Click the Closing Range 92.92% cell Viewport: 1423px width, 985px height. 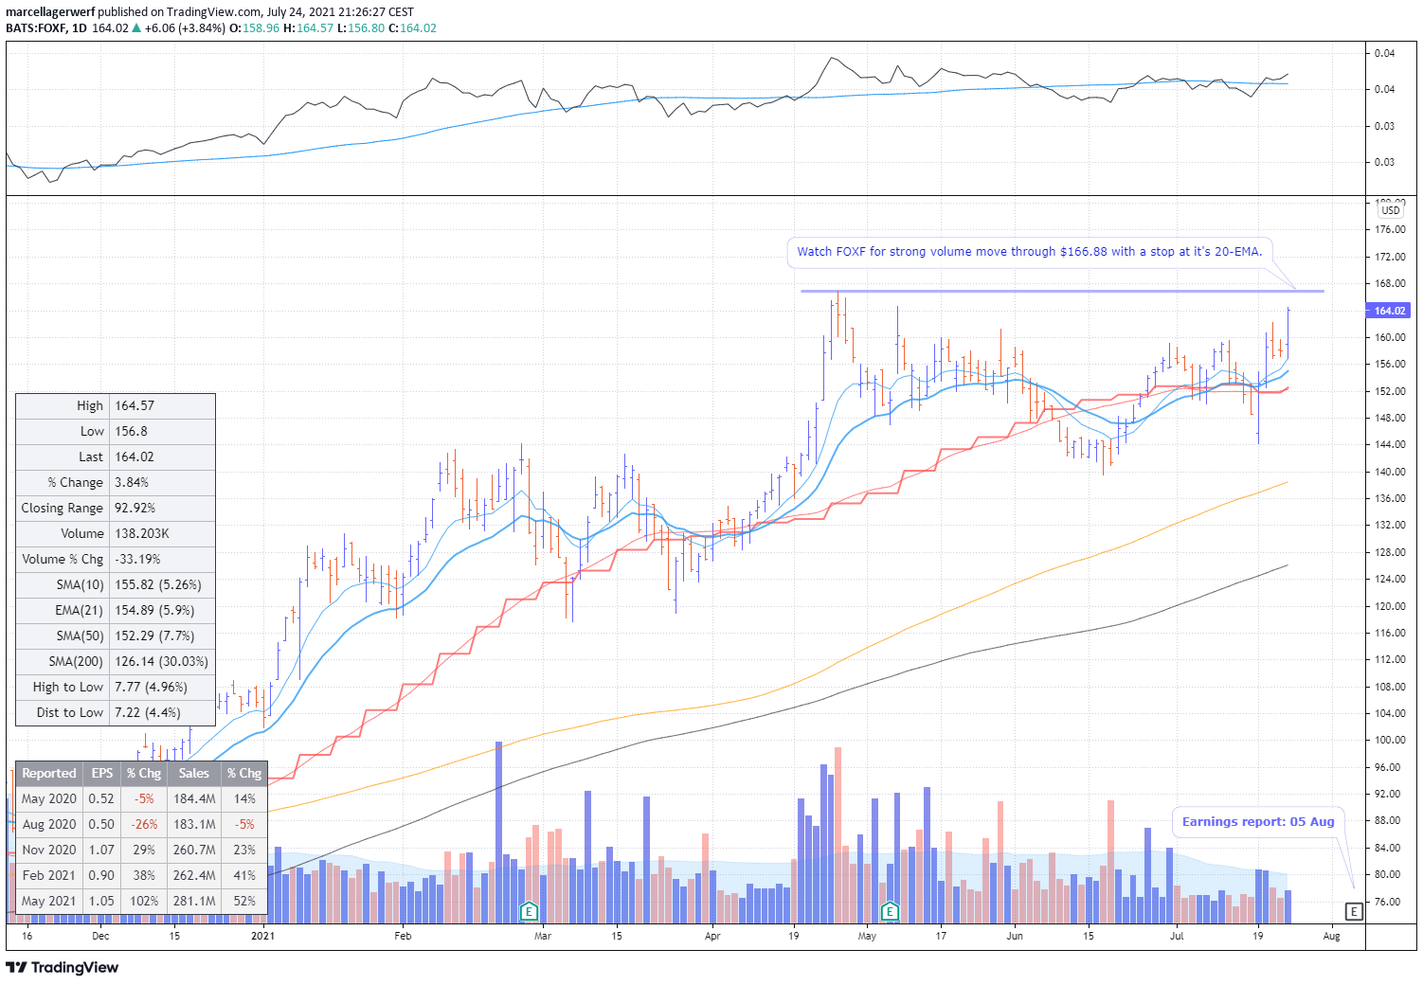pos(163,508)
